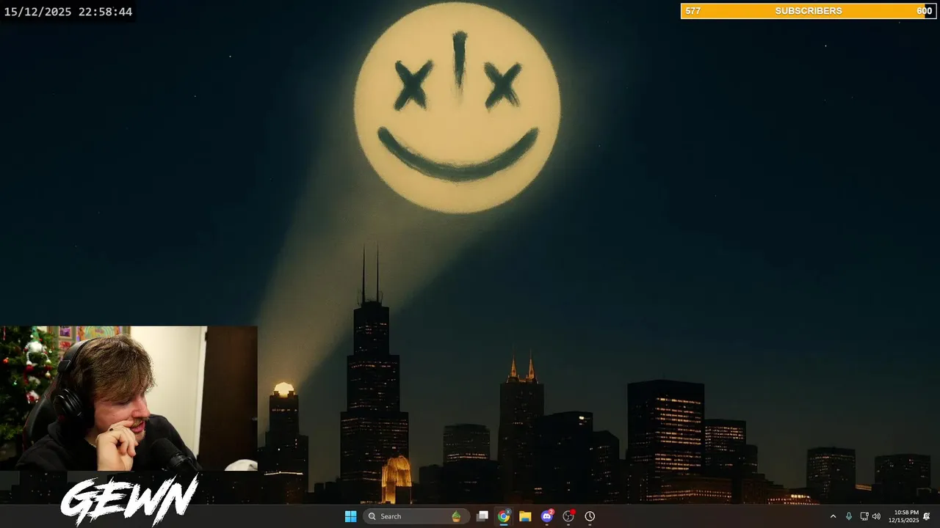Image resolution: width=940 pixels, height=528 pixels.
Task: Click the subscribers goal progress bar
Action: tap(809, 11)
